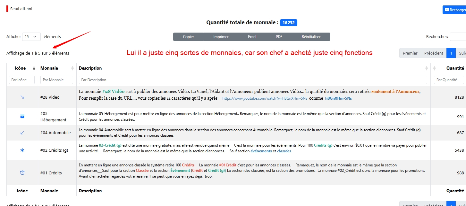The width and height of the screenshot is (466, 206).
Task: Focus the Par Description filter field
Action: click(x=253, y=80)
